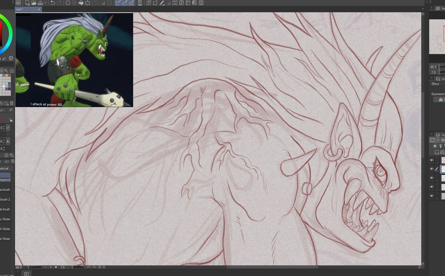
Task: Toggle visibility of the fourth layer
Action: point(432,187)
